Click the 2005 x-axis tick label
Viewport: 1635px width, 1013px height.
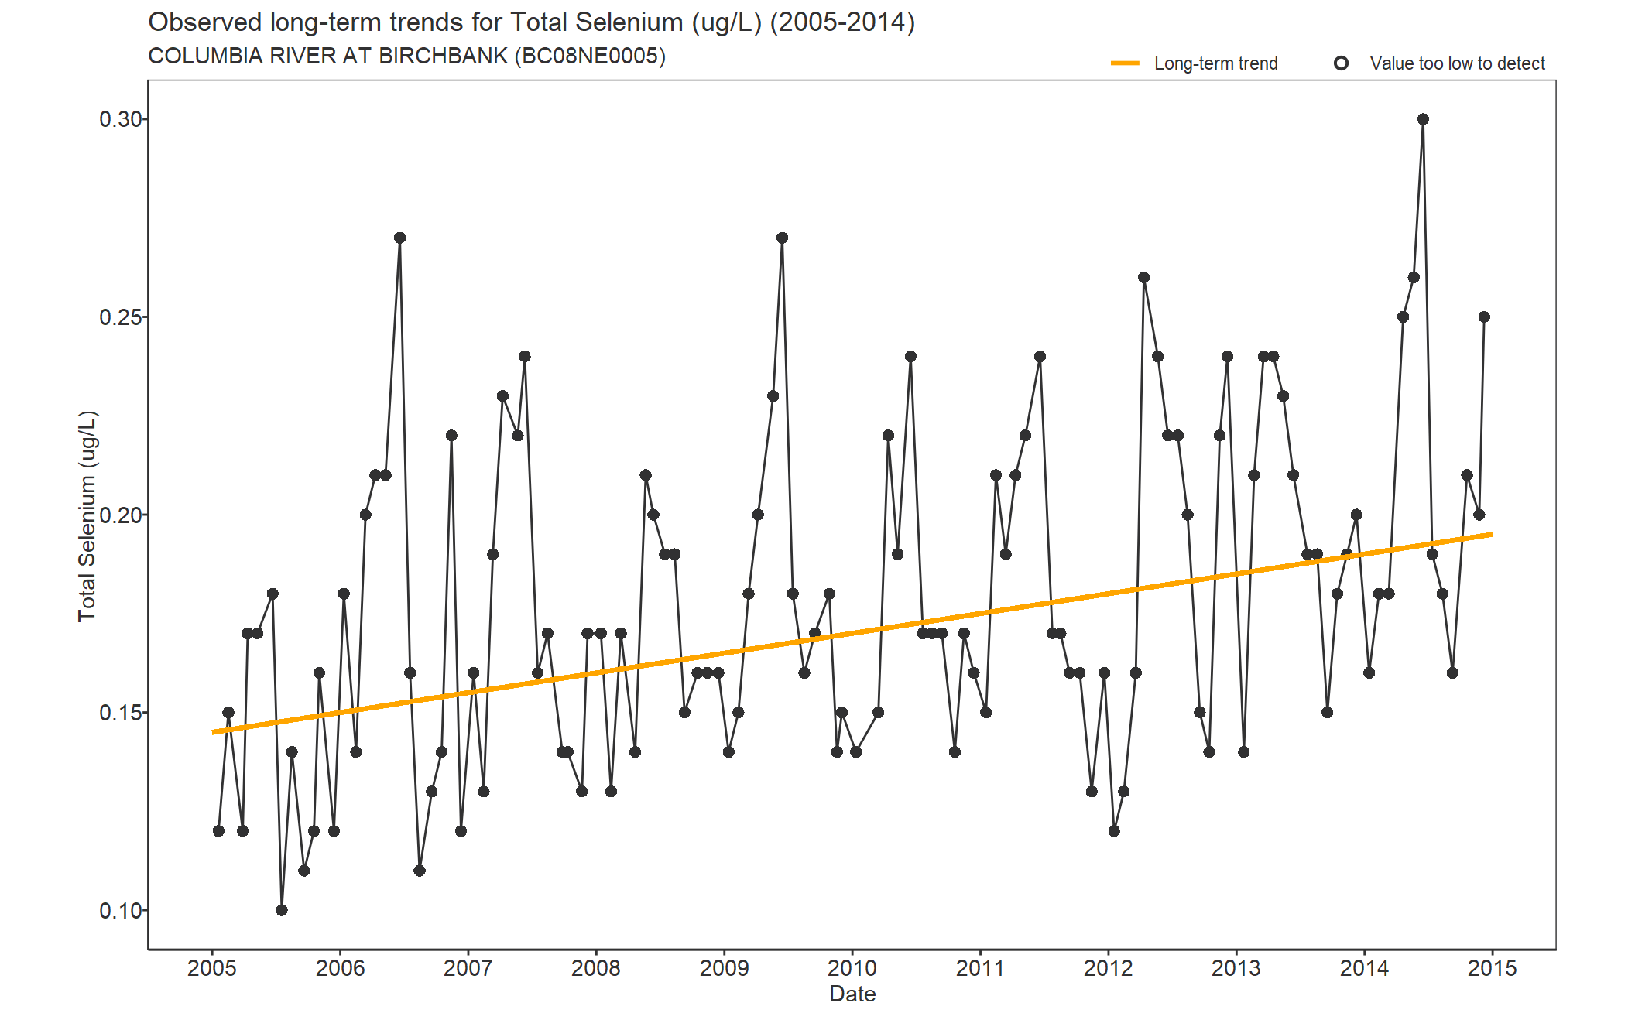212,968
